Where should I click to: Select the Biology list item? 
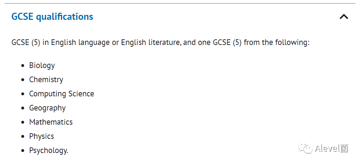pos(42,66)
